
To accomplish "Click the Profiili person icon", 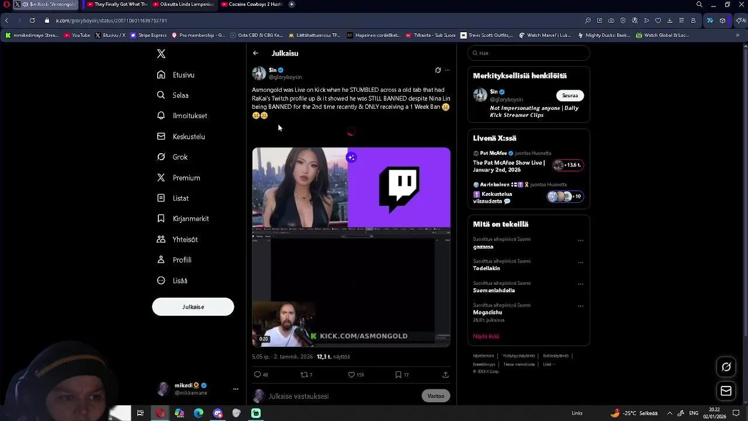I will pos(161,260).
